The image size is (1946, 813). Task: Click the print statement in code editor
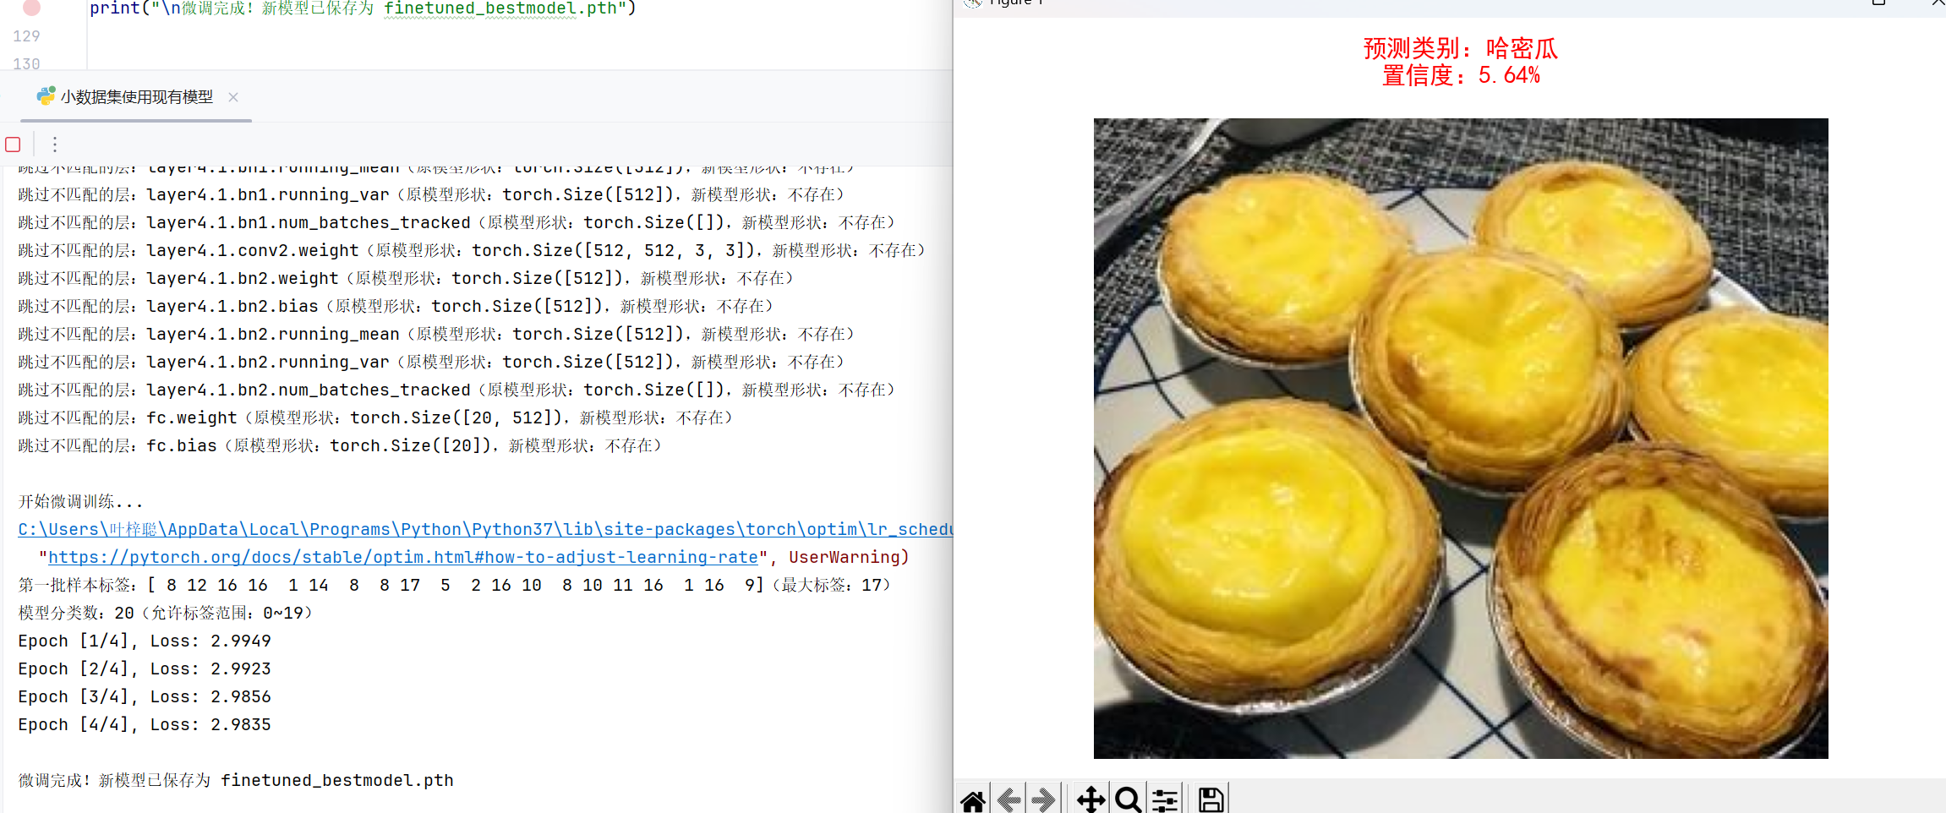(363, 8)
